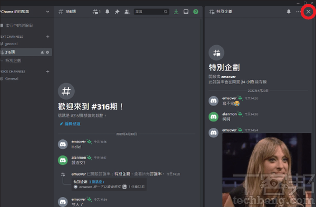
Task: Click 316期 channel title in header
Action: click(71, 12)
